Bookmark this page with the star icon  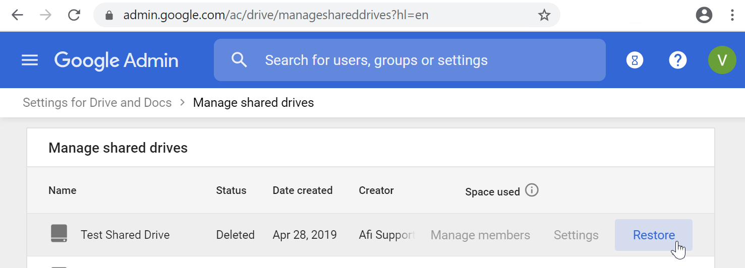pyautogui.click(x=544, y=15)
